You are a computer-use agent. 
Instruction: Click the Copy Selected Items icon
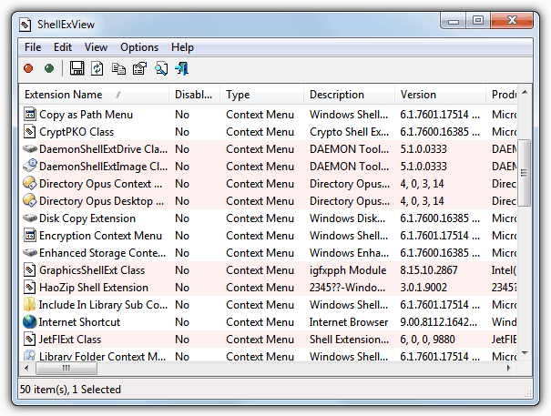coord(118,68)
